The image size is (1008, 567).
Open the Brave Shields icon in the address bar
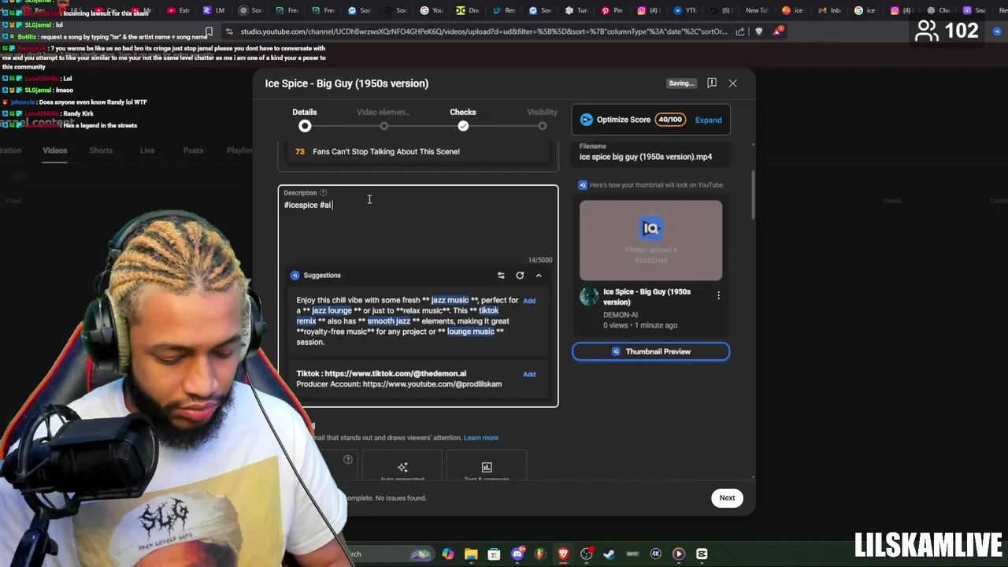759,31
